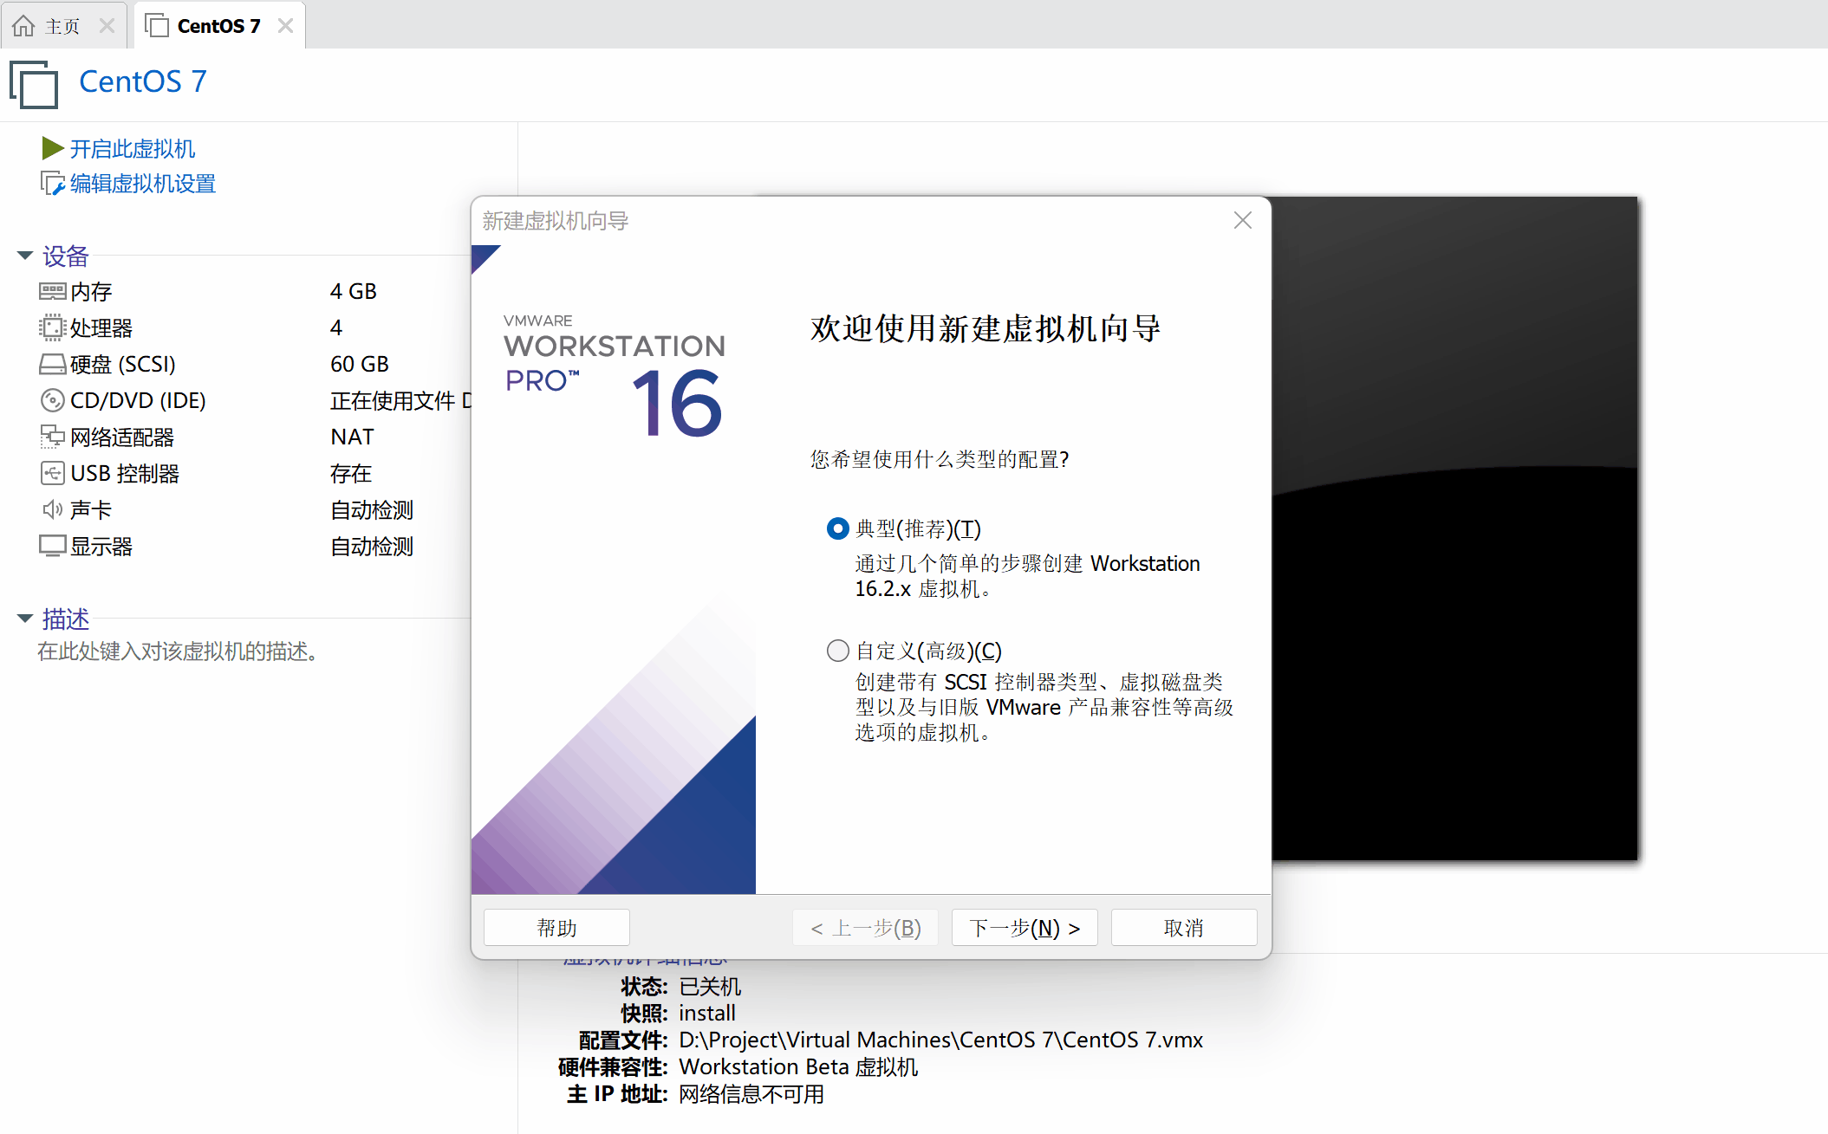Collapse the 设备 section arrow

coord(25,256)
